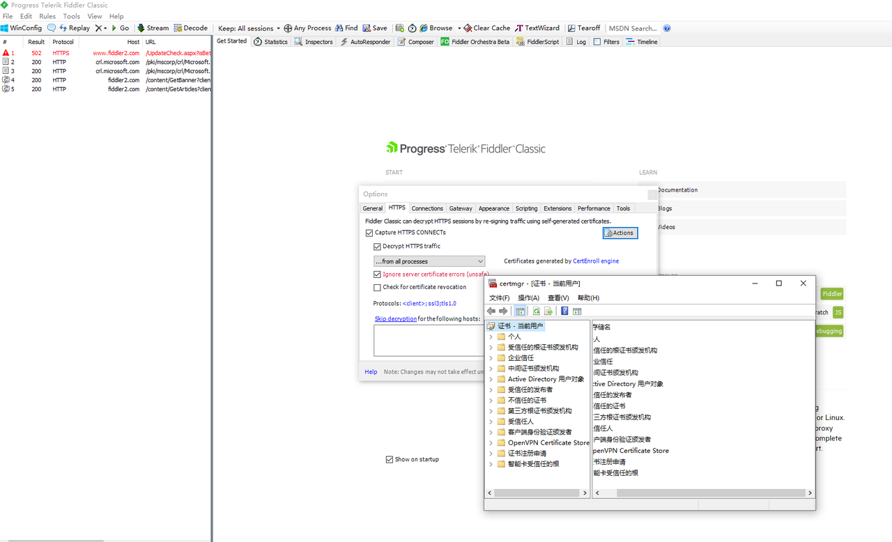Save sessions using the toolbar Save
The image size is (892, 542).
[x=375, y=29]
